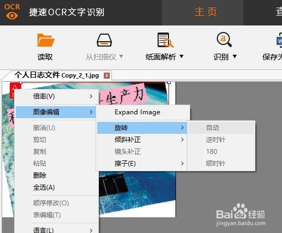Open the 从扫描仪 dropdown arrow
Viewport: 282px width, 233px height.
(121, 57)
